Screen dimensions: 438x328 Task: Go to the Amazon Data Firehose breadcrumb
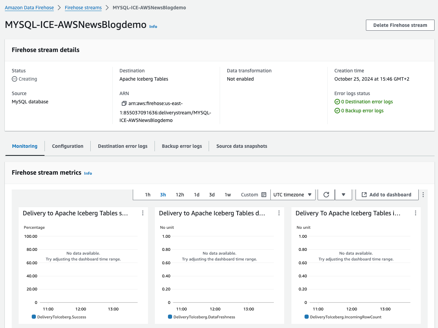(x=29, y=8)
